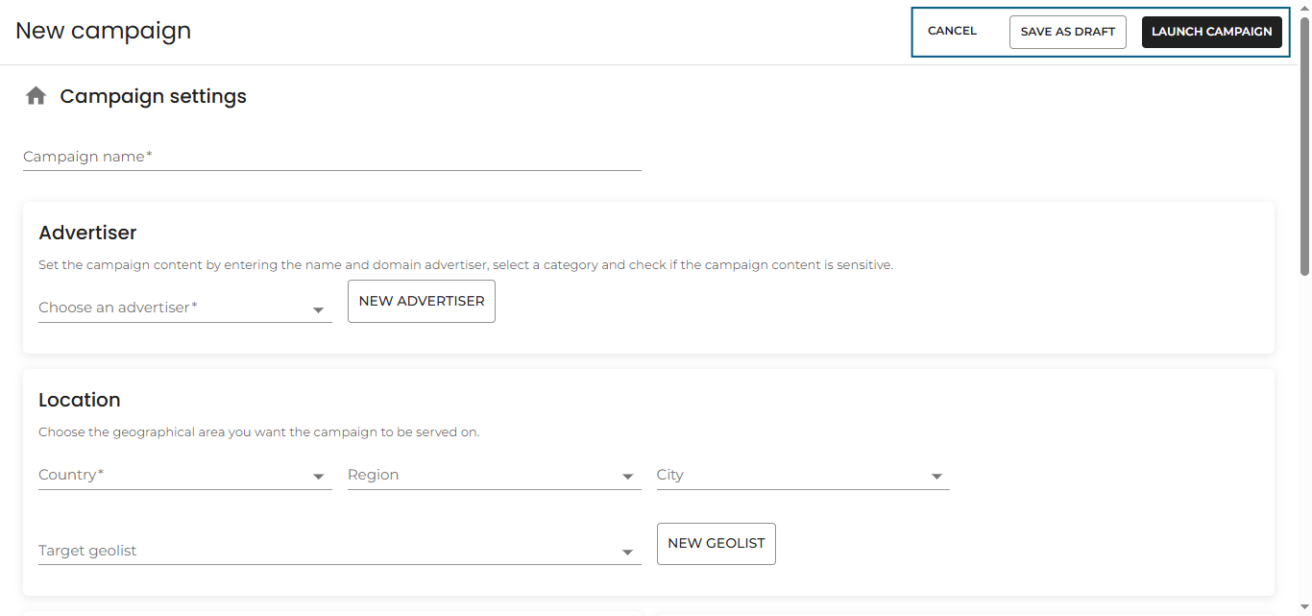Viewport: 1312px width, 616px height.
Task: Click the New campaign page title
Action: [103, 31]
